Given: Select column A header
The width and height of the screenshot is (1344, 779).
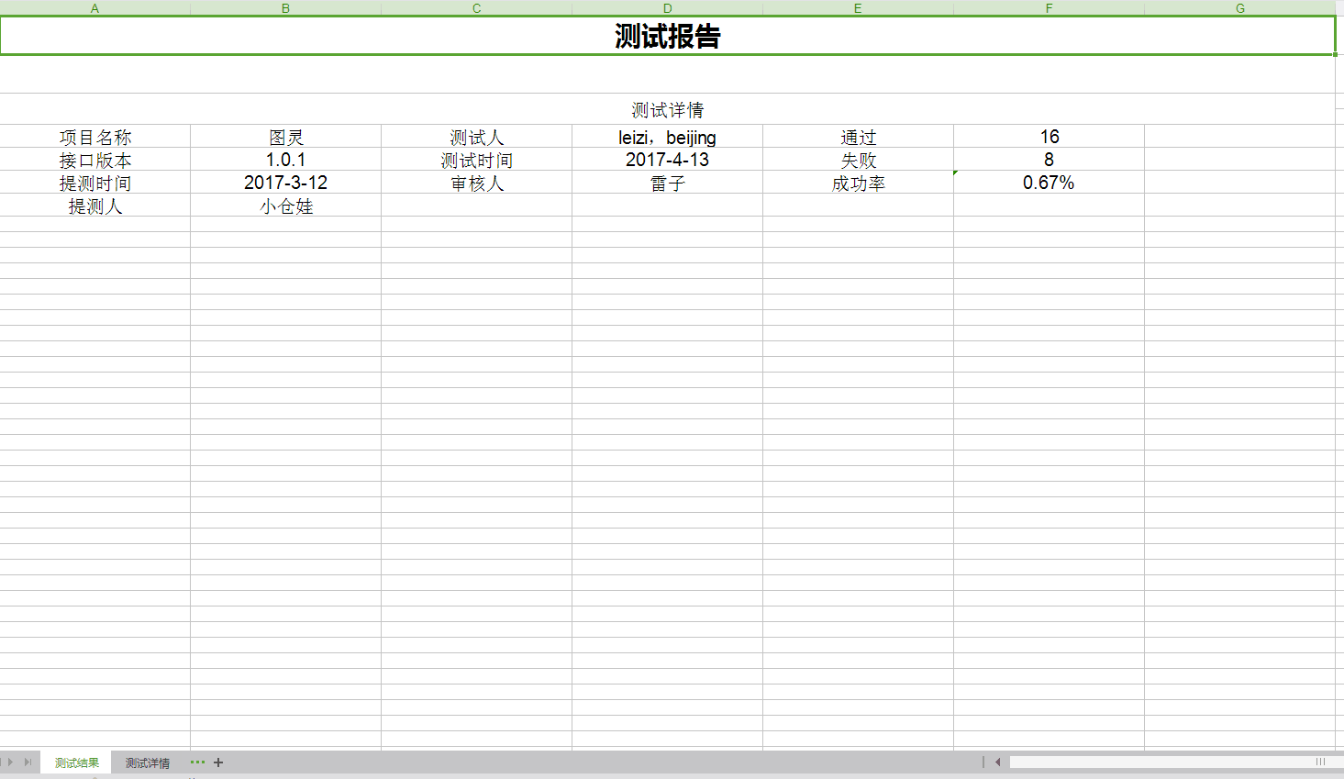Looking at the screenshot, I should (x=94, y=8).
